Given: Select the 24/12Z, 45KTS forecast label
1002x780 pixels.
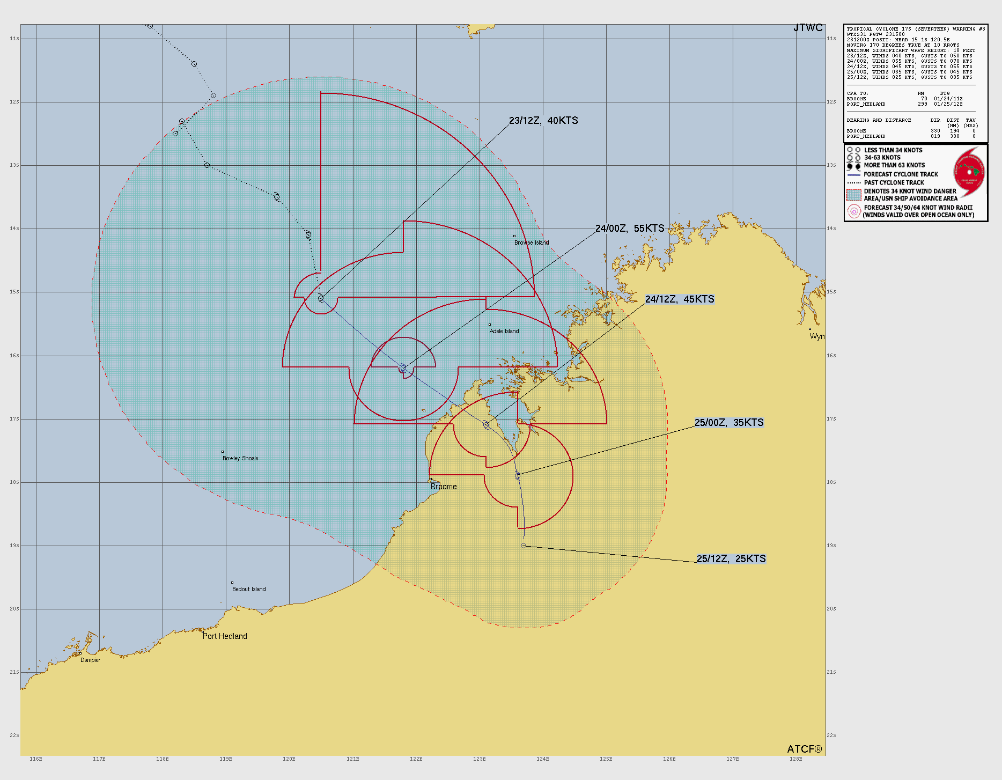Looking at the screenshot, I should click(680, 299).
